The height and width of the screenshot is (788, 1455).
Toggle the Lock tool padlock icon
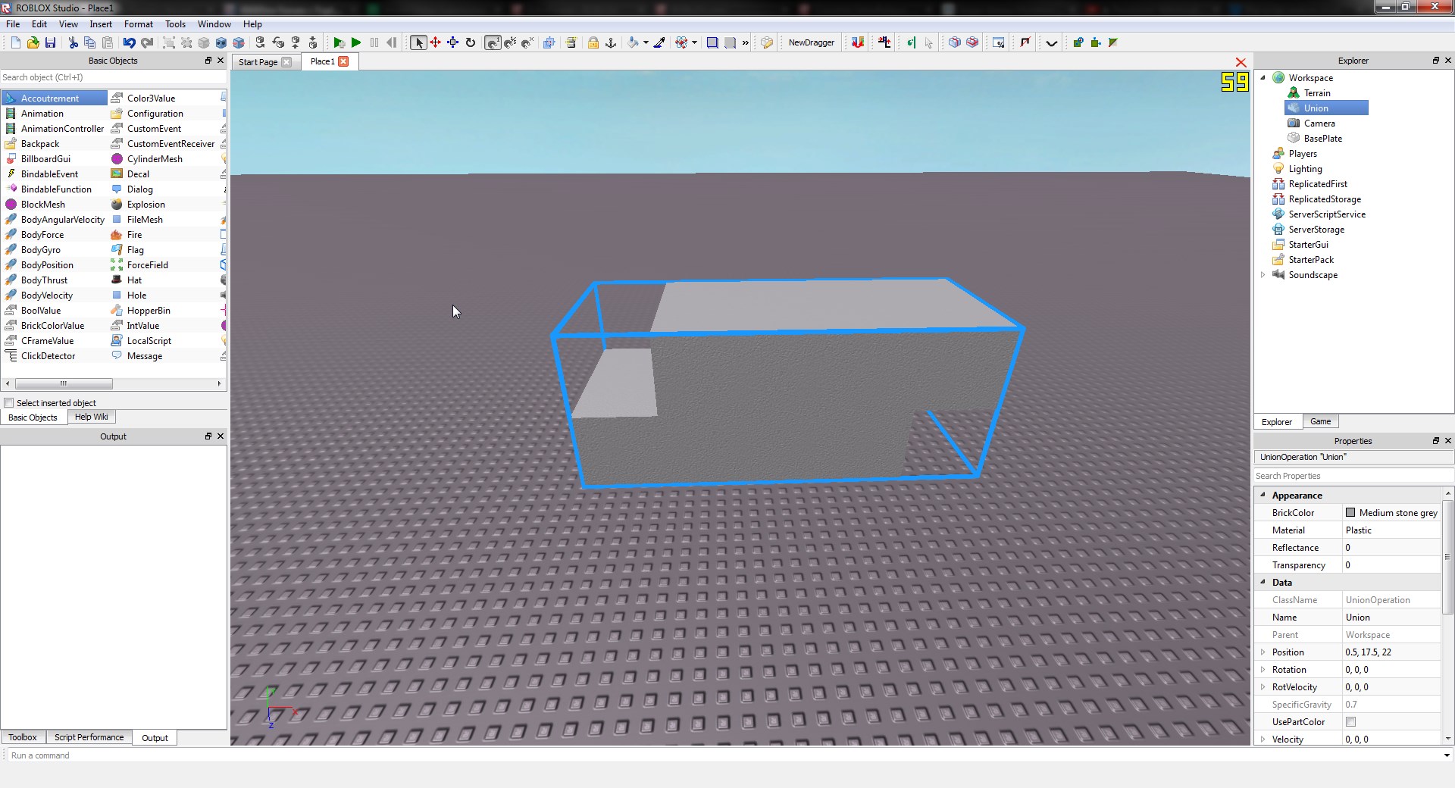[593, 42]
